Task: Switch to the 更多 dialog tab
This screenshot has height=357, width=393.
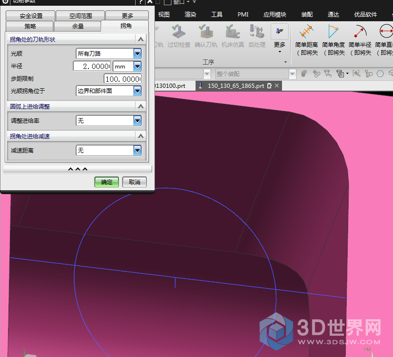Action: 127,16
